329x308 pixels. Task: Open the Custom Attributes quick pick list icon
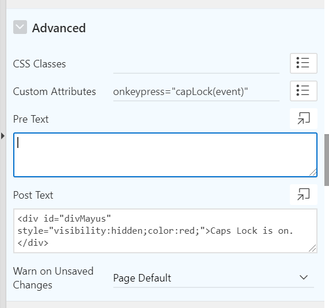coord(303,91)
